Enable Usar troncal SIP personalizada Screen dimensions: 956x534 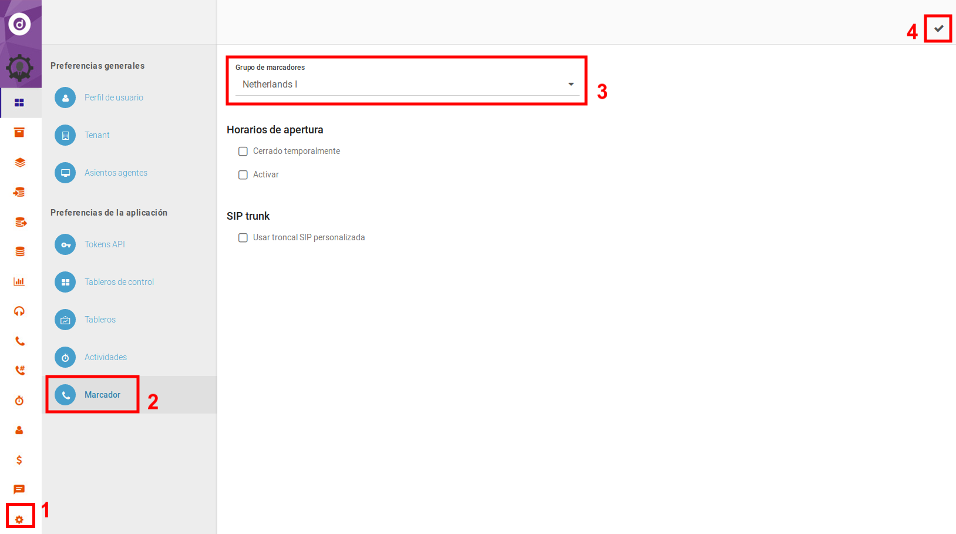(x=243, y=237)
